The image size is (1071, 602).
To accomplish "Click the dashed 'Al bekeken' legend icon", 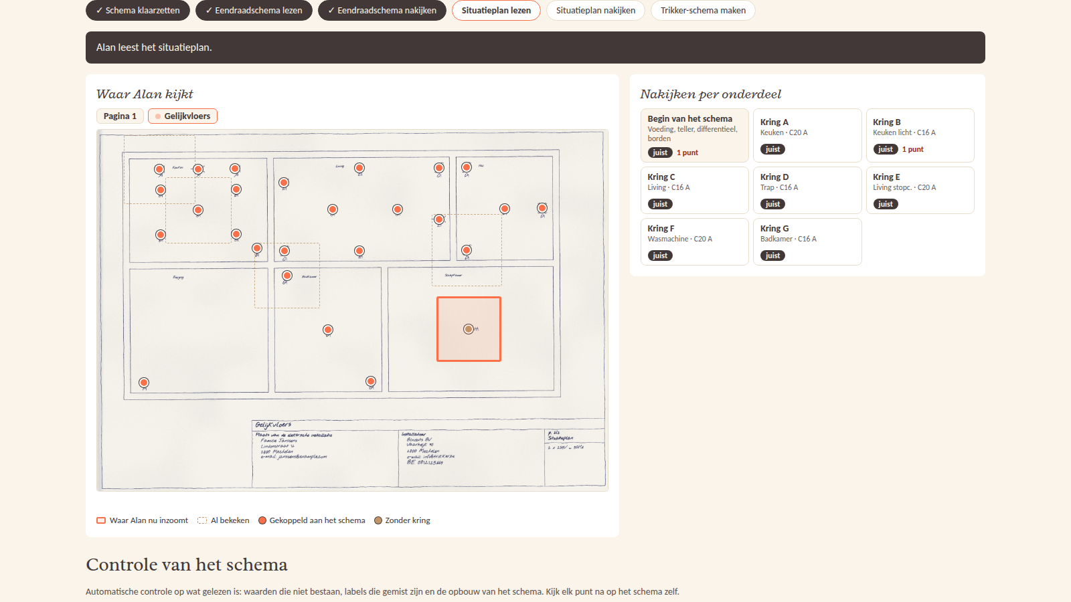I will pos(202,520).
